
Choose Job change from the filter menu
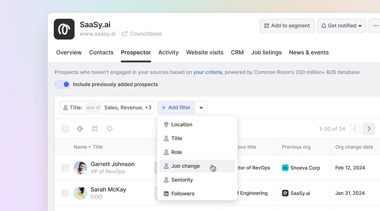pyautogui.click(x=197, y=166)
